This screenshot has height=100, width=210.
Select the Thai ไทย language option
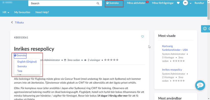[20, 71]
